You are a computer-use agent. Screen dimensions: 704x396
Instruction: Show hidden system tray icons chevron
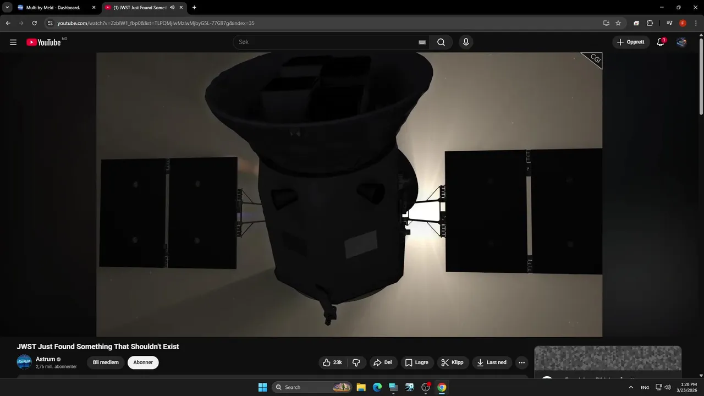pyautogui.click(x=631, y=387)
